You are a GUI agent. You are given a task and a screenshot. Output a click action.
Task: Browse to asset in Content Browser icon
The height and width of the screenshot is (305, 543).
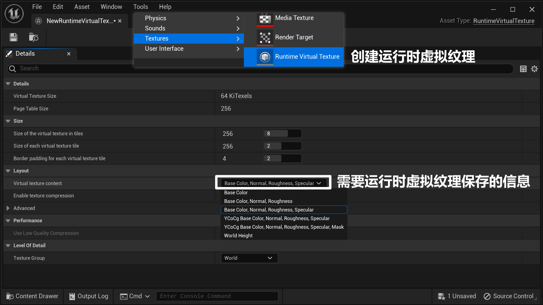[x=33, y=37]
